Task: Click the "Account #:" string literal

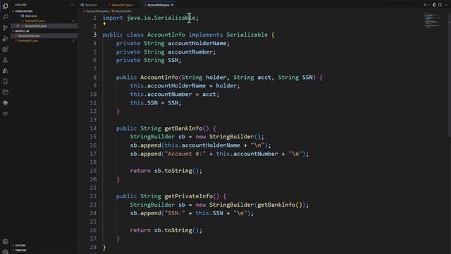Action: coord(185,154)
